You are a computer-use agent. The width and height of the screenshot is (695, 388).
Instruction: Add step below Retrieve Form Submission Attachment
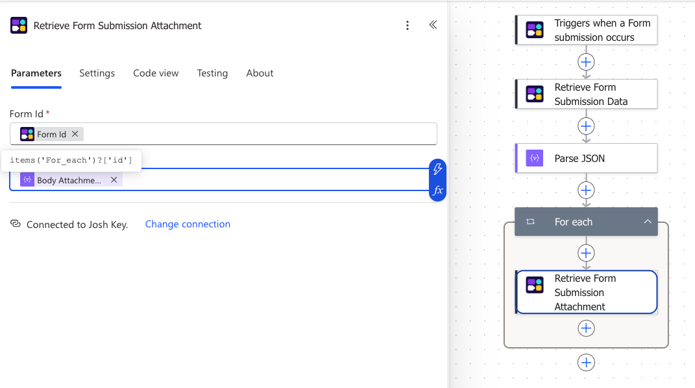point(586,328)
